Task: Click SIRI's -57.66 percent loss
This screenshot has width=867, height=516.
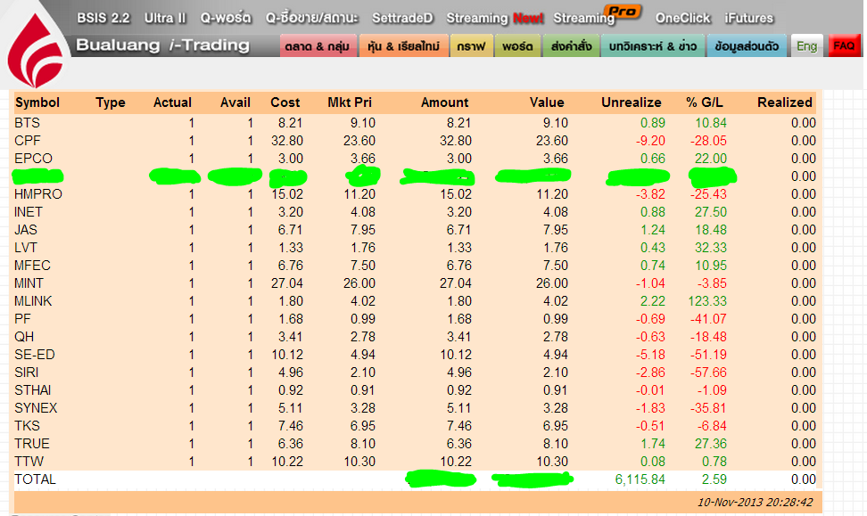Action: click(709, 373)
